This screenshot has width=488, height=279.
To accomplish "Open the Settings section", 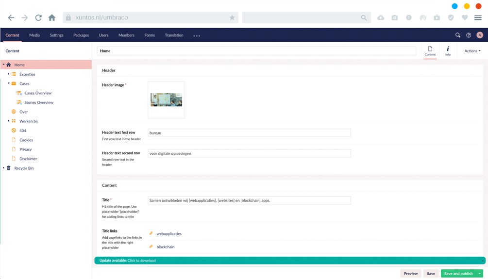I will 56,35.
